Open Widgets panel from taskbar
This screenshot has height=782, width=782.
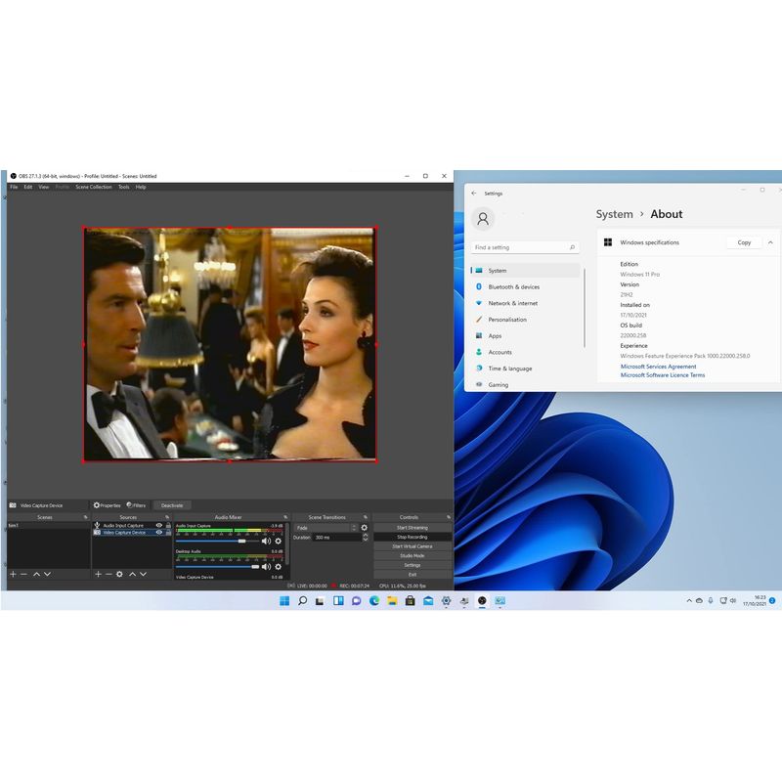point(338,600)
